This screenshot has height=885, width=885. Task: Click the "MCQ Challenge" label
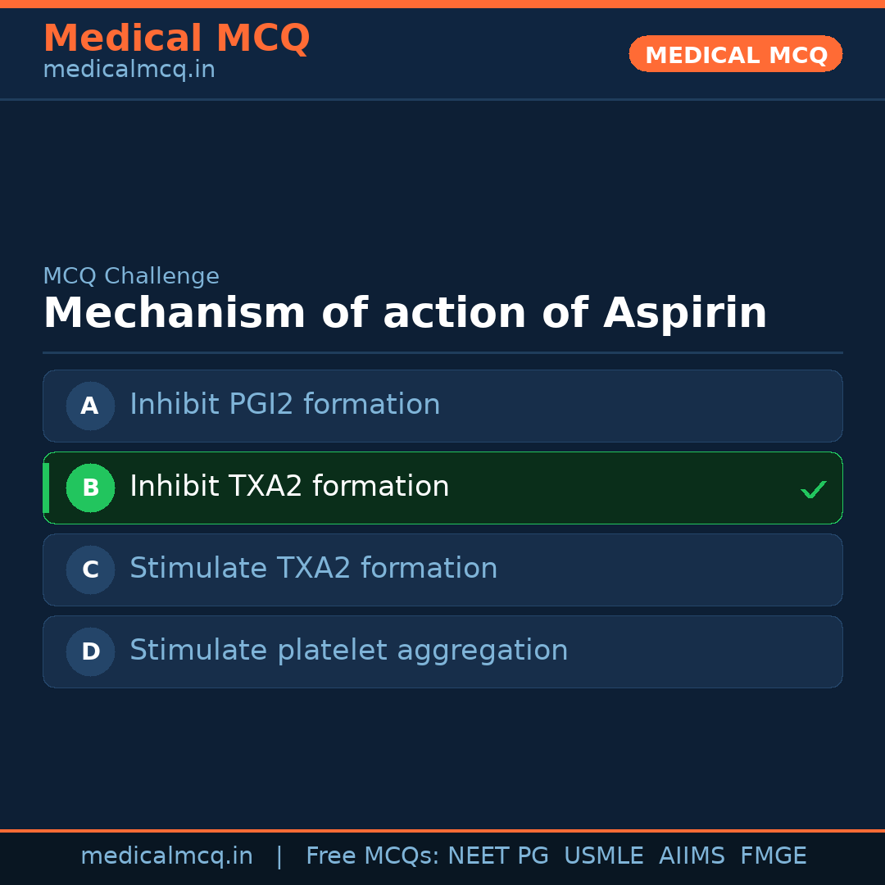[131, 276]
